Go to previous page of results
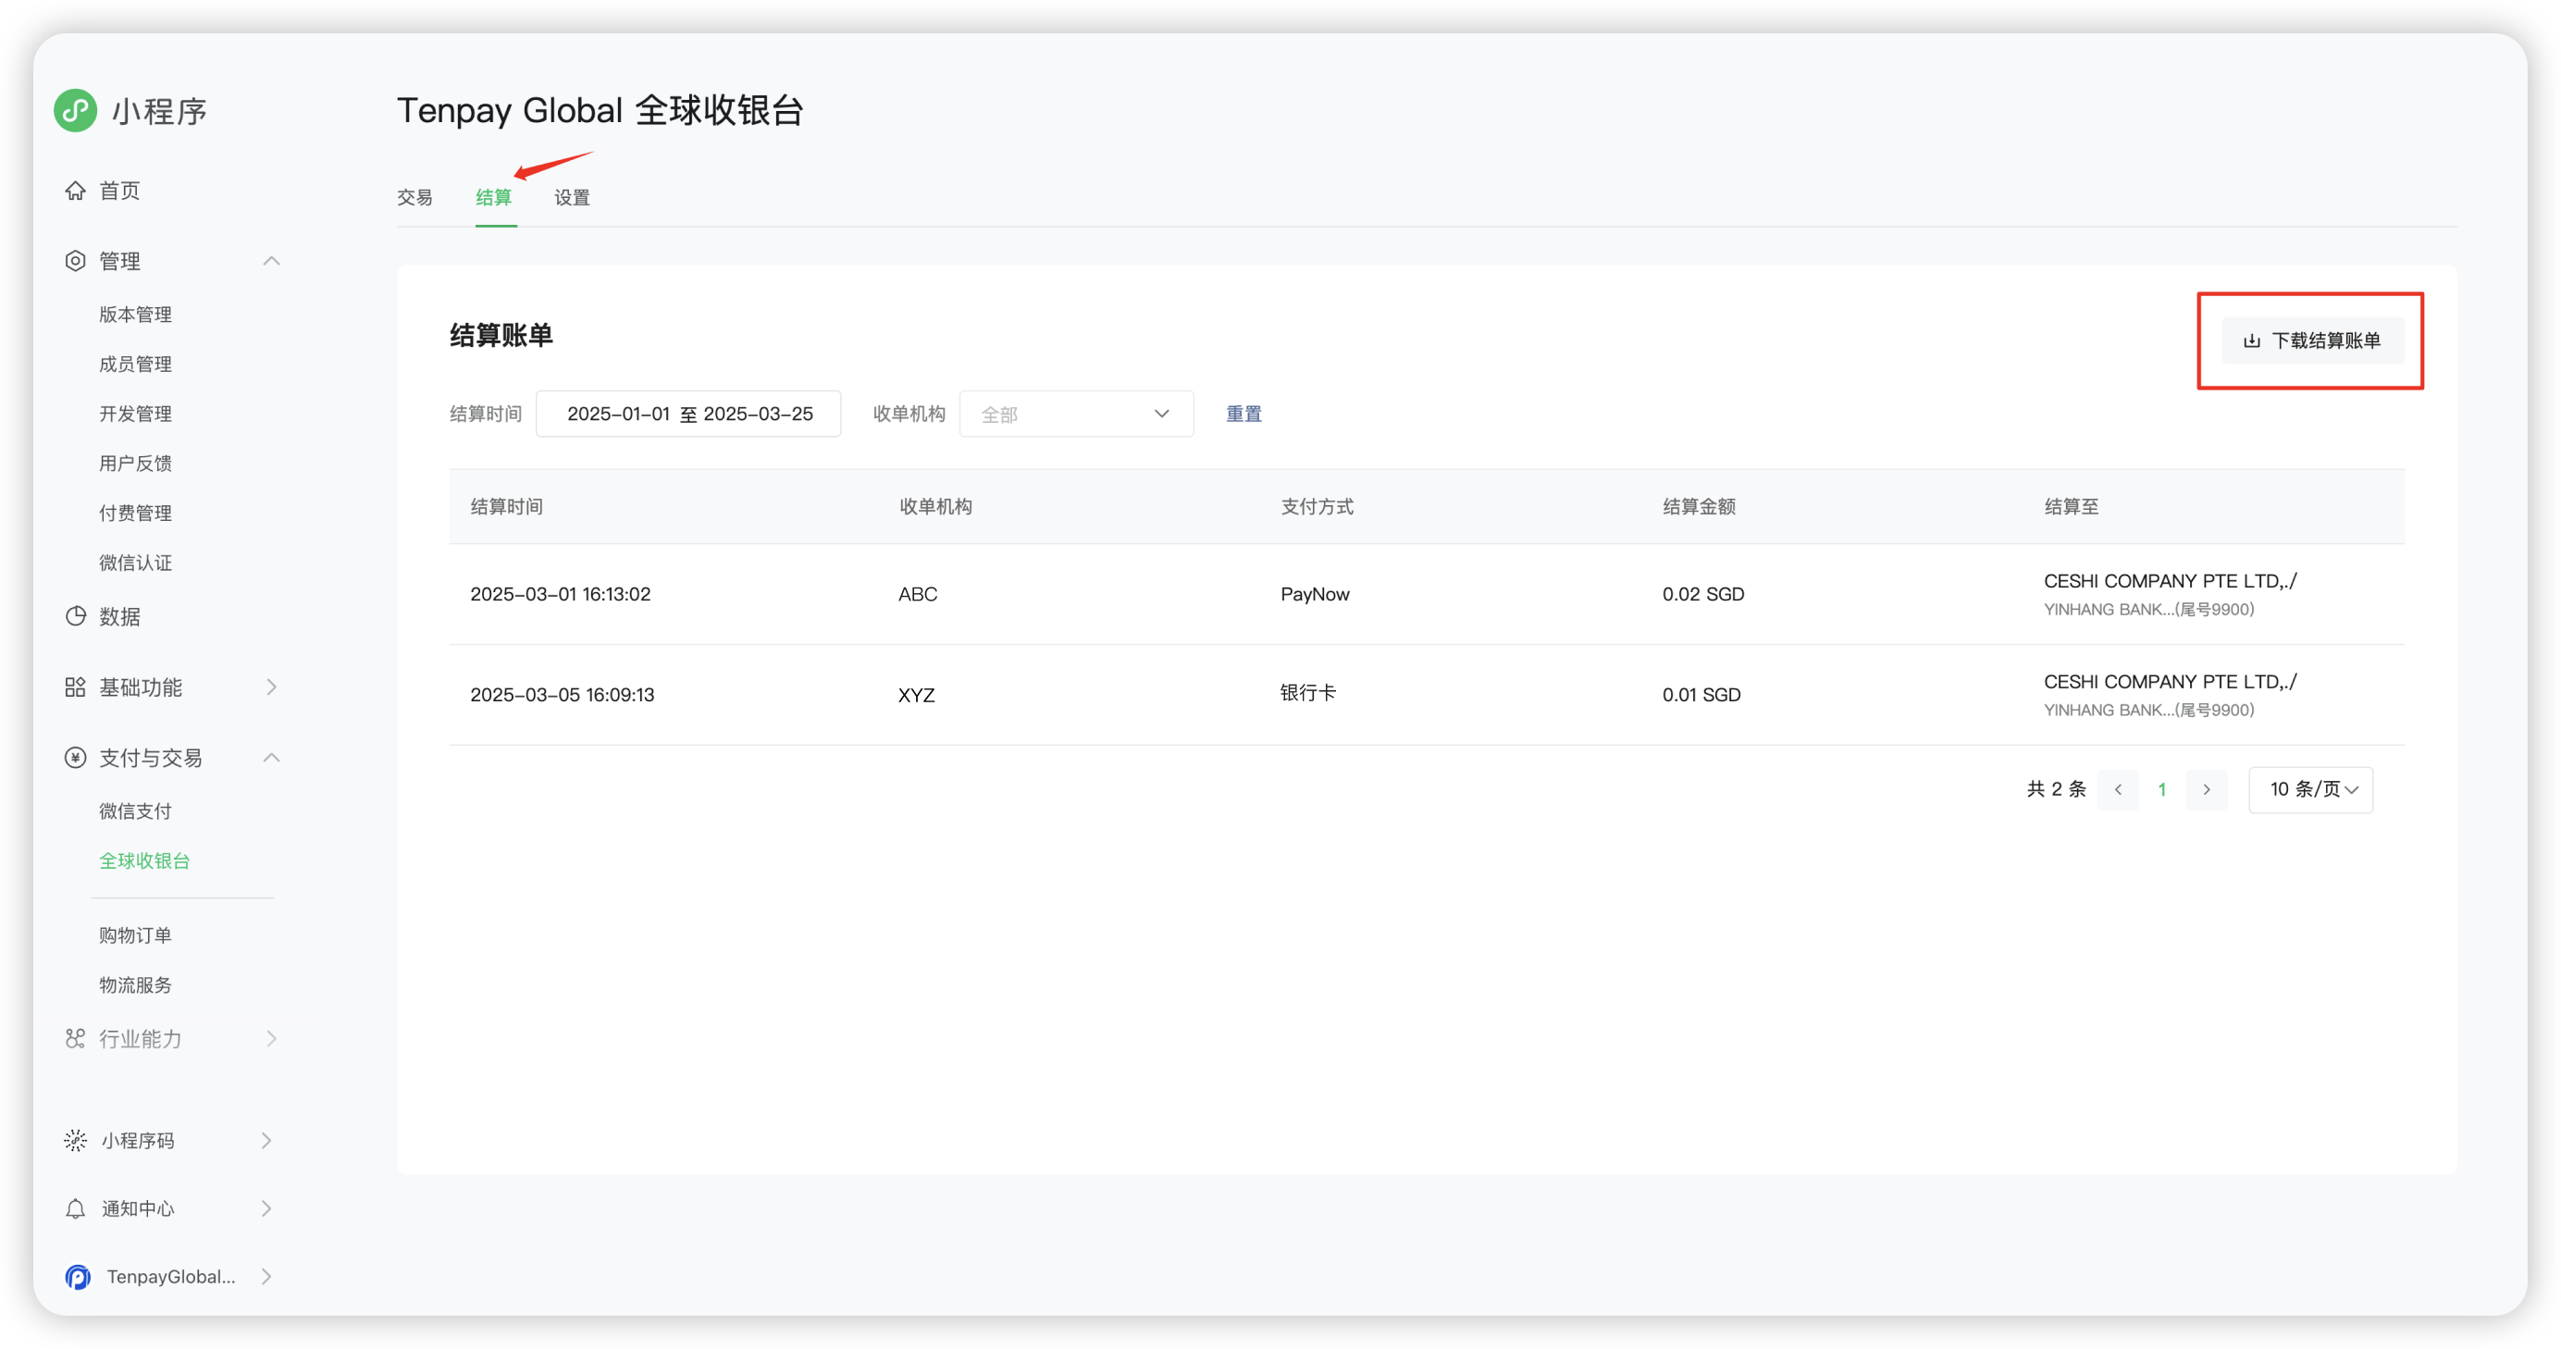The height and width of the screenshot is (1349, 2561). point(2118,789)
